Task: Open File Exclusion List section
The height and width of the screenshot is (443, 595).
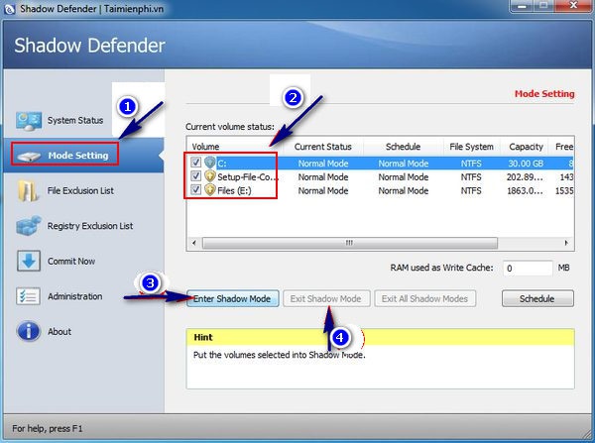Action: click(x=80, y=191)
